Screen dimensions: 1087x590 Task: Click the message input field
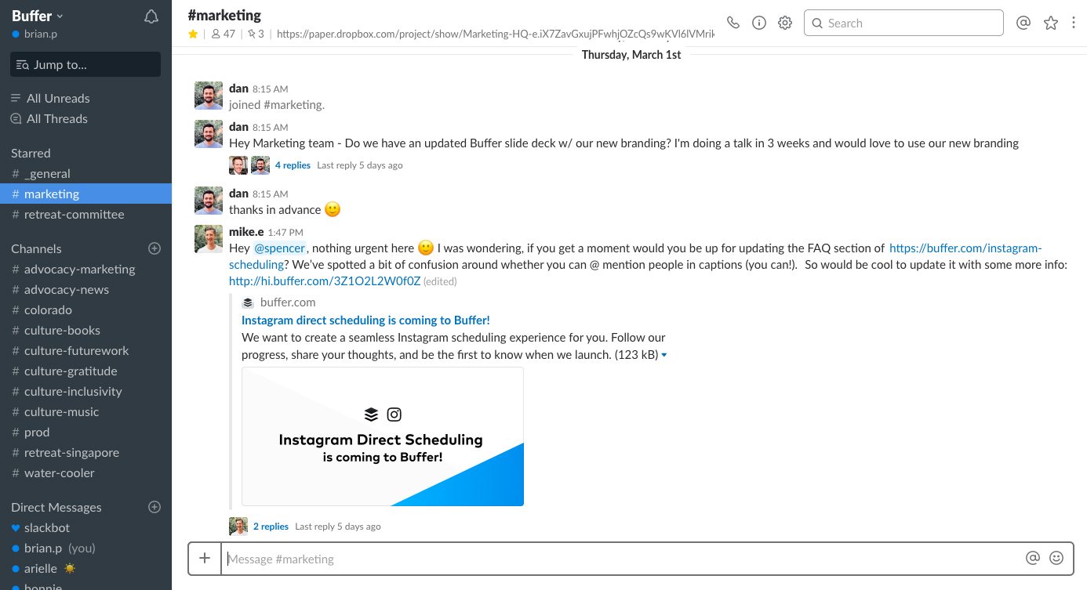[x=549, y=558]
